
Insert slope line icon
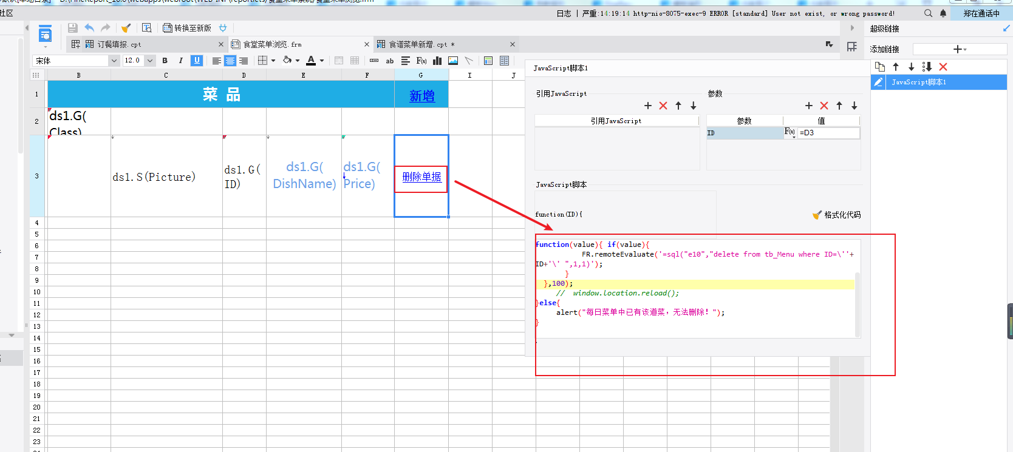(469, 61)
